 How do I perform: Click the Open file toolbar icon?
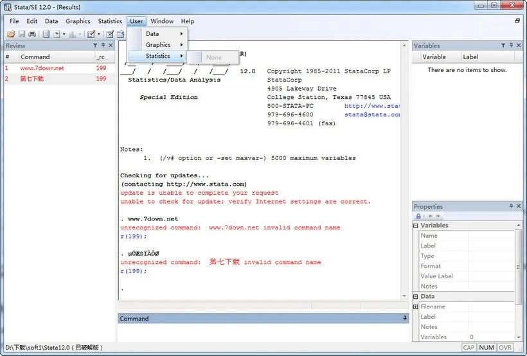click(11, 34)
